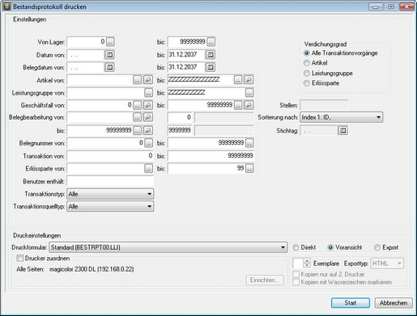Toggle Kopien nur auf 2. Drucker checkbox
This screenshot has height=316, width=417.
pyautogui.click(x=296, y=274)
